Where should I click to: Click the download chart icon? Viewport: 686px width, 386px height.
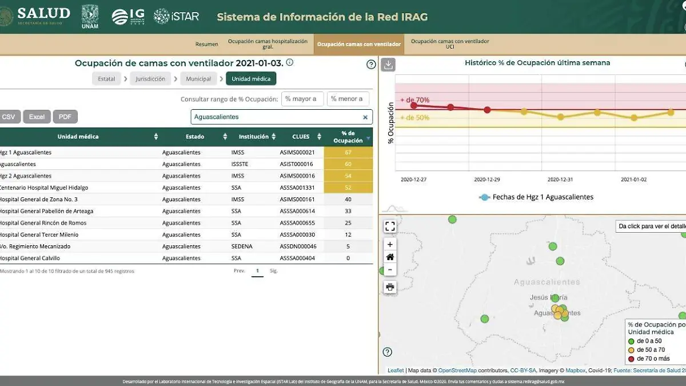389,64
